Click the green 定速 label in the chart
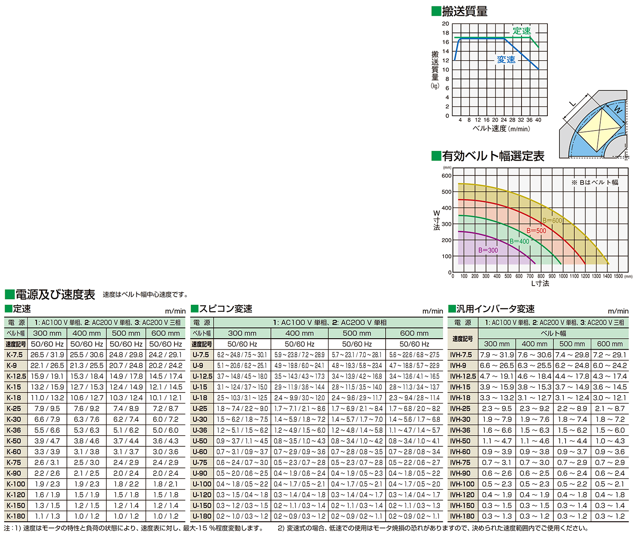This screenshot has width=635, height=537. 522,31
